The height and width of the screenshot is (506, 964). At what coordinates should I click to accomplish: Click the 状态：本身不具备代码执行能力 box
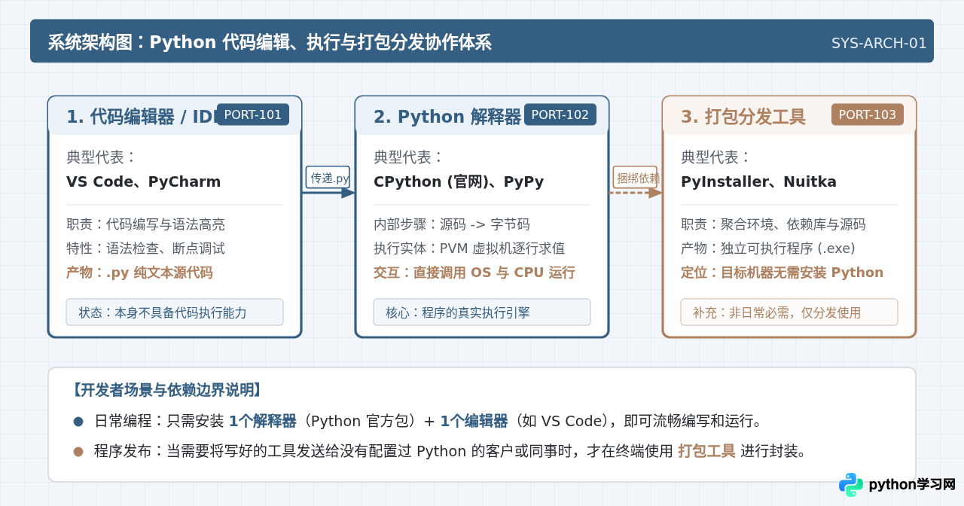click(x=175, y=312)
